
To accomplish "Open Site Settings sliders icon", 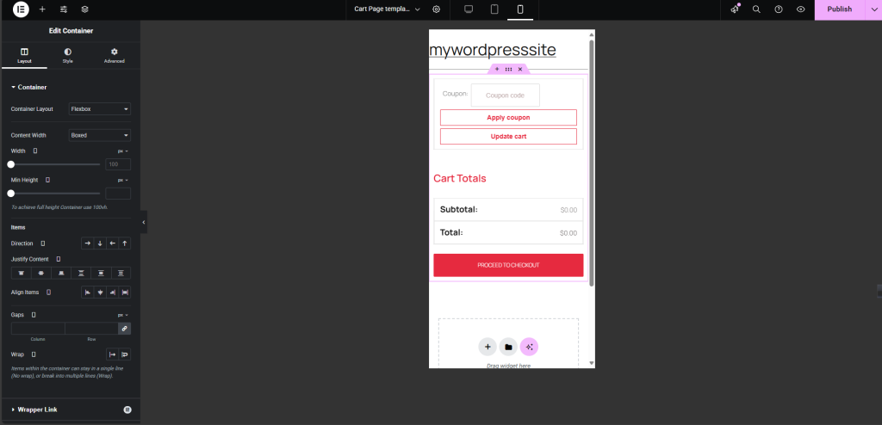I will [x=64, y=9].
